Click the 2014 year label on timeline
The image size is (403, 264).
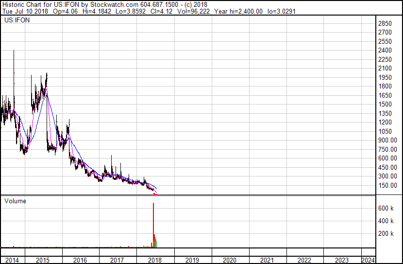point(12,260)
